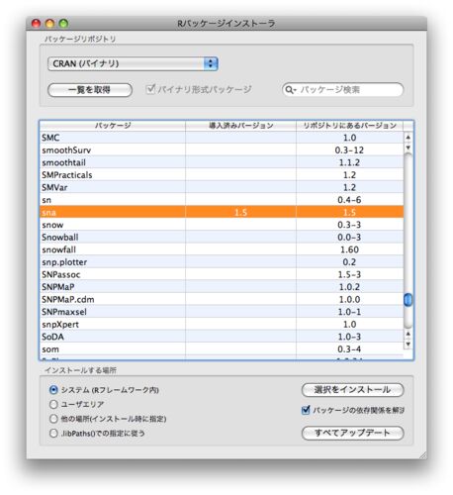Select the snpXpert package row

(x=222, y=324)
